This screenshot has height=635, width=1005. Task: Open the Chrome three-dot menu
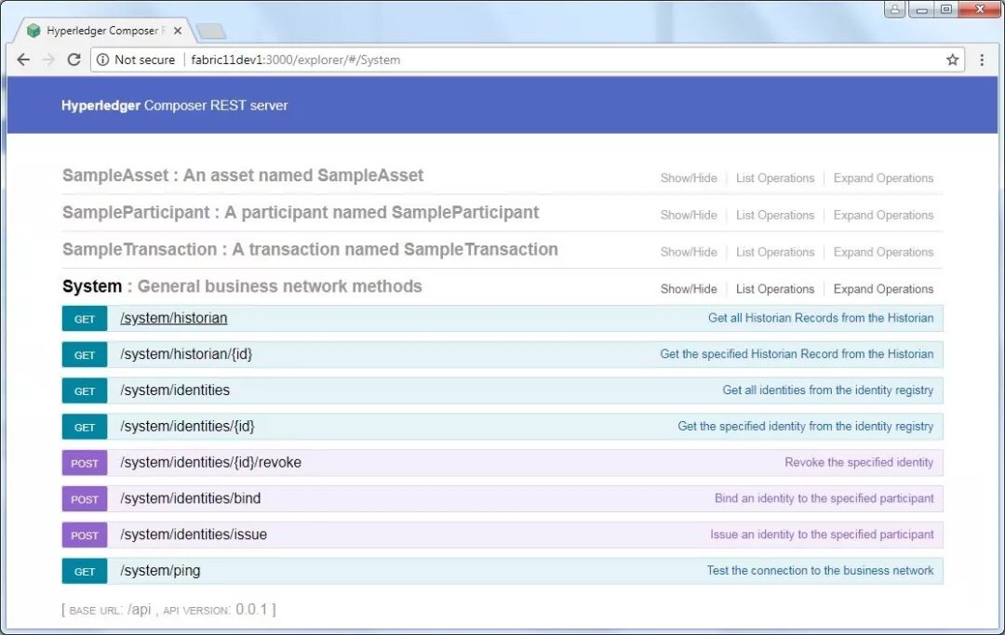coord(982,60)
